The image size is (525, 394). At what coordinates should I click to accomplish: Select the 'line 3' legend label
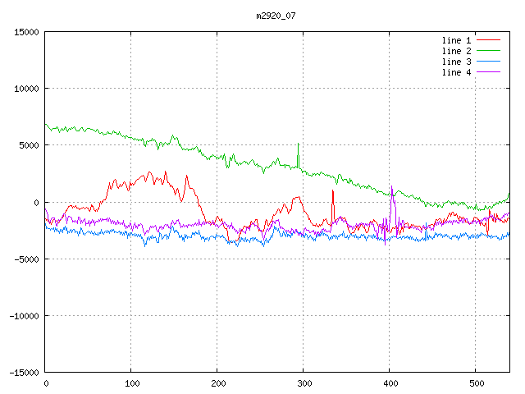click(x=456, y=62)
